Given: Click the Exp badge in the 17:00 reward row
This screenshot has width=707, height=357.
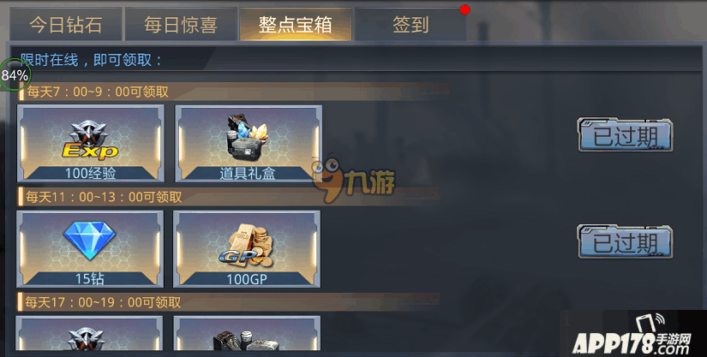Looking at the screenshot, I should pos(87,339).
